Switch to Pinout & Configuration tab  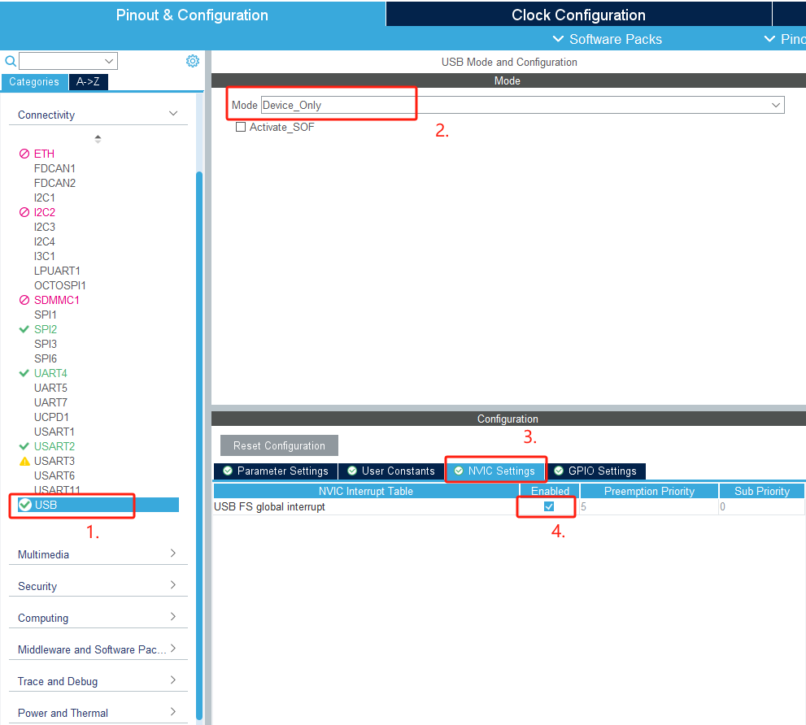pos(192,15)
